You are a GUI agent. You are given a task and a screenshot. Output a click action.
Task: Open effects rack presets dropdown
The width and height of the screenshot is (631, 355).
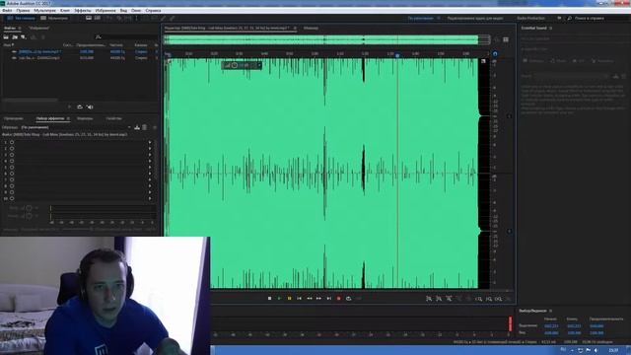coord(76,127)
